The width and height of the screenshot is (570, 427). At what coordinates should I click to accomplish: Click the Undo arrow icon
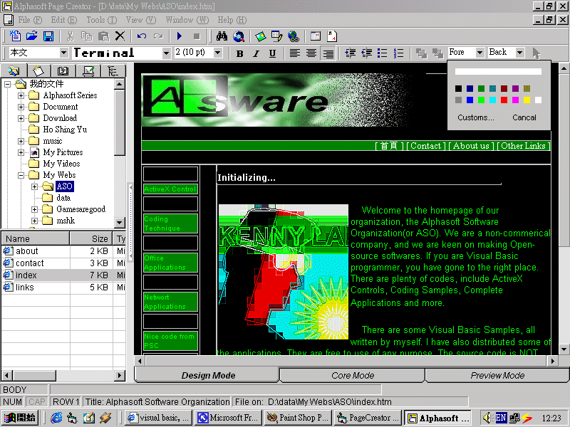click(142, 36)
